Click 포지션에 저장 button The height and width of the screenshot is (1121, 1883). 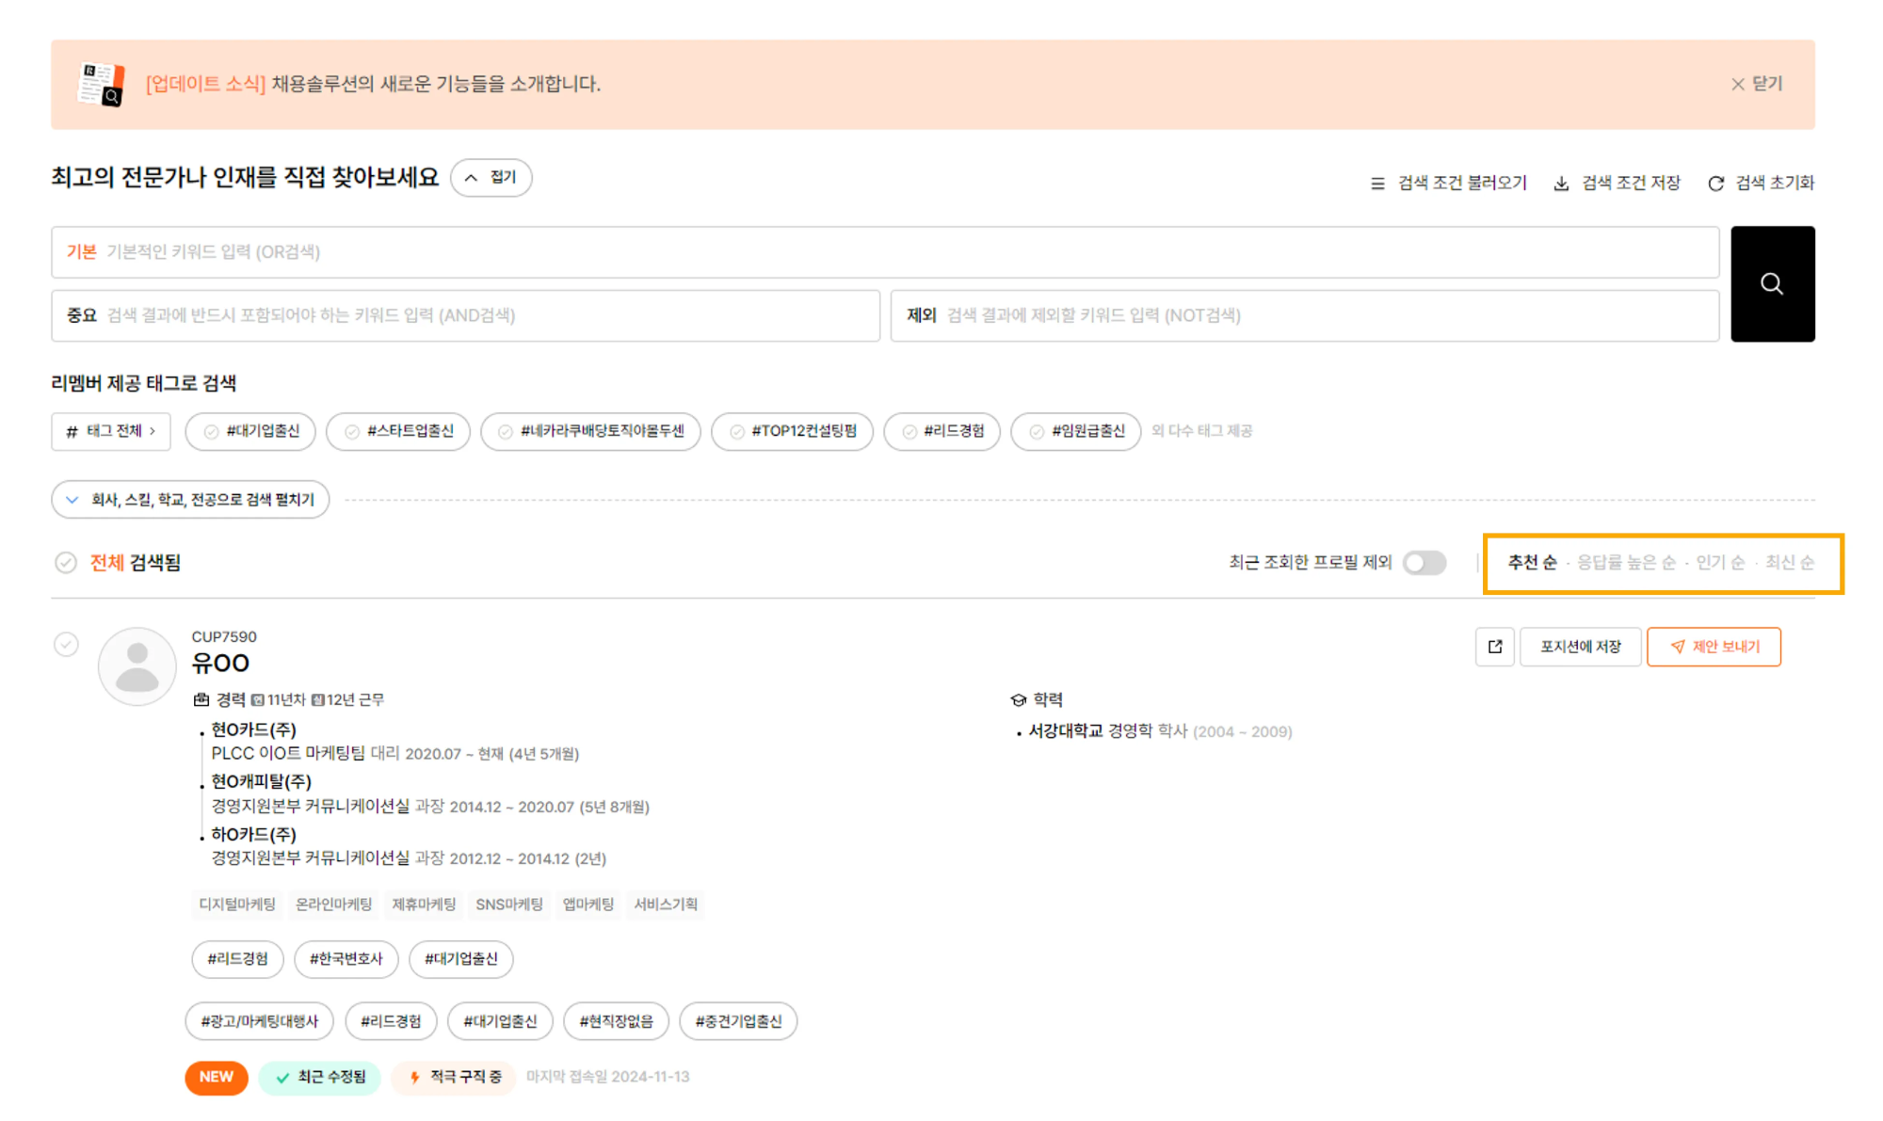(x=1580, y=647)
